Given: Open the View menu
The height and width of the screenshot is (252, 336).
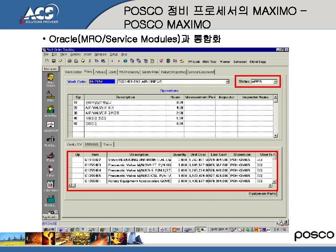Looking at the screenshot, I should [63, 55].
